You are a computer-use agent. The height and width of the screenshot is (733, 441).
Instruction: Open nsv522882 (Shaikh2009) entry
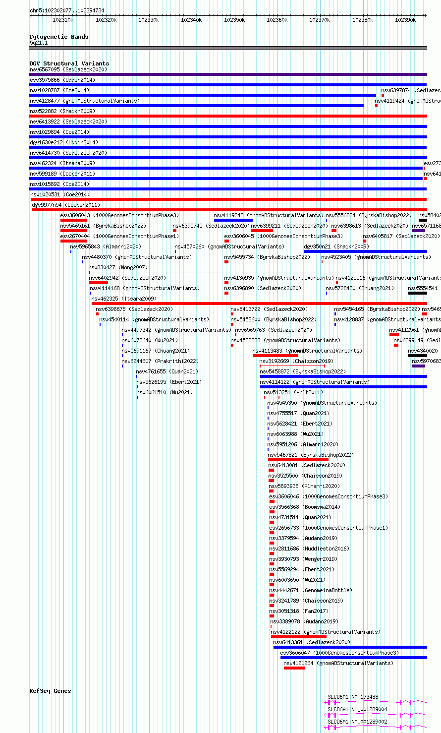click(62, 111)
